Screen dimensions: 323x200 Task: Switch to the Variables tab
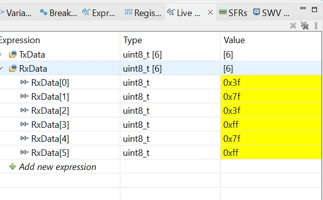(x=16, y=13)
